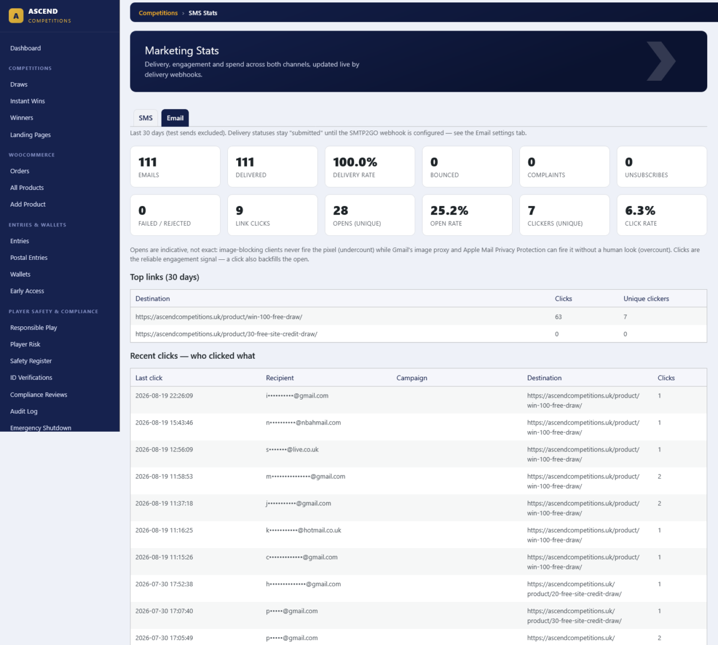718x645 pixels.
Task: Click the 9 Link Clicks card
Action: click(x=272, y=216)
